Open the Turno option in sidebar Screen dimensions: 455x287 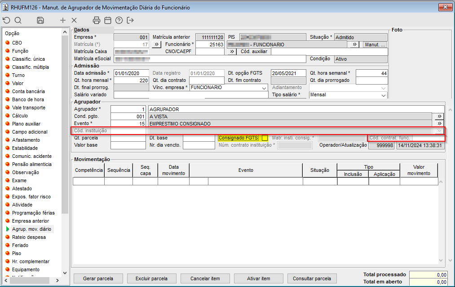click(18, 75)
